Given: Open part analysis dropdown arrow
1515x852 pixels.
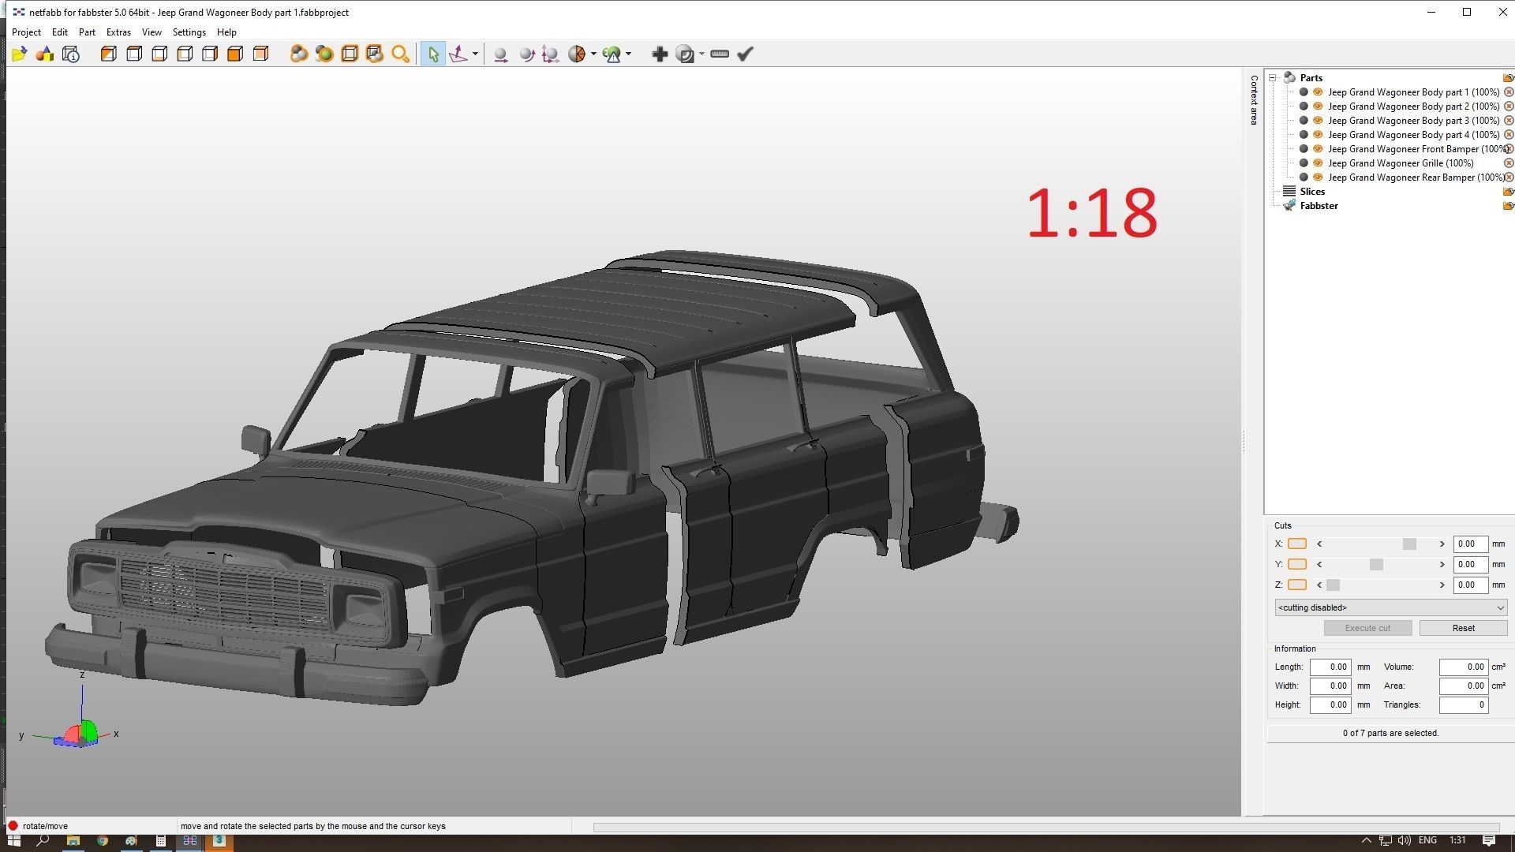Looking at the screenshot, I should (x=628, y=54).
